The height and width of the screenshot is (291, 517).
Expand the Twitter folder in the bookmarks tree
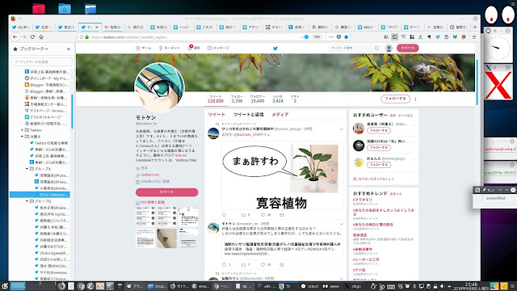click(x=22, y=130)
